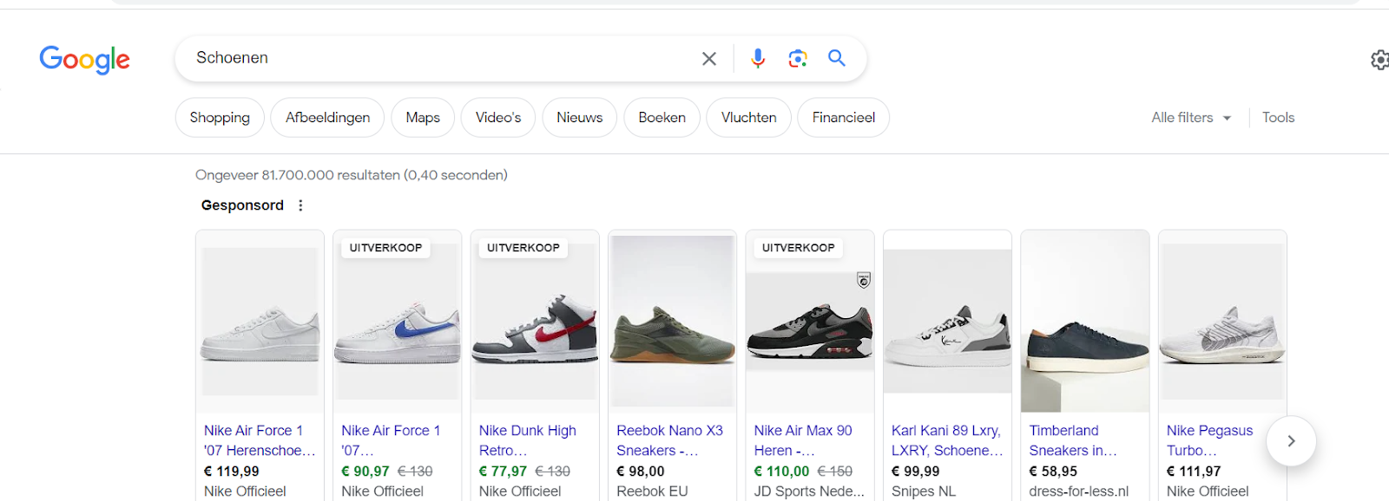Click the sale price € 110,00
Image resolution: width=1389 pixels, height=501 pixels.
781,472
